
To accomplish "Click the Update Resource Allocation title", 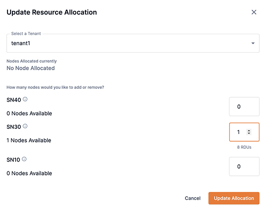I will pyautogui.click(x=52, y=12).
